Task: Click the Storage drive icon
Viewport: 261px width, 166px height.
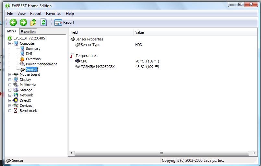Action: [16, 90]
